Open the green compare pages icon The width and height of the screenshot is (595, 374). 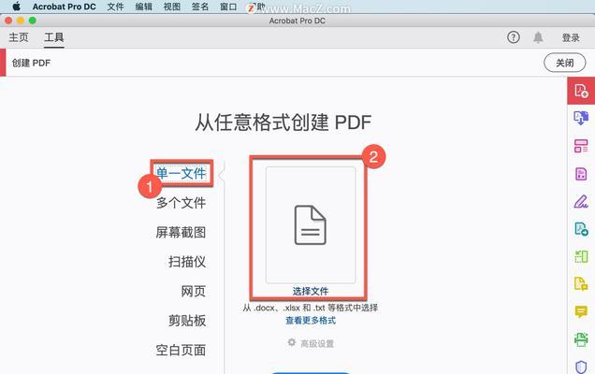pos(581,256)
